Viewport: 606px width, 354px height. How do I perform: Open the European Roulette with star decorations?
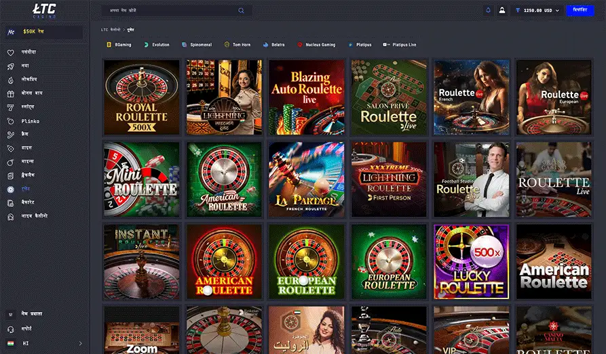tap(390, 262)
